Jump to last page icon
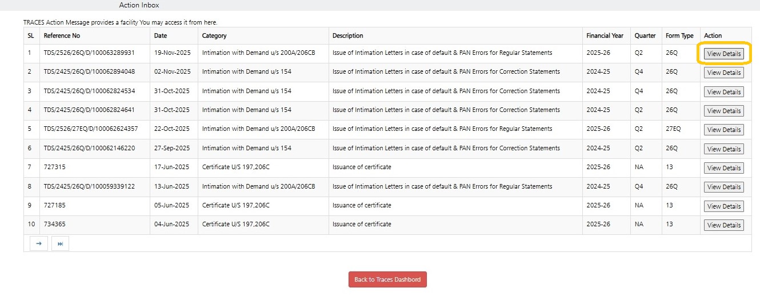Image resolution: width=760 pixels, height=300 pixels. pos(60,243)
